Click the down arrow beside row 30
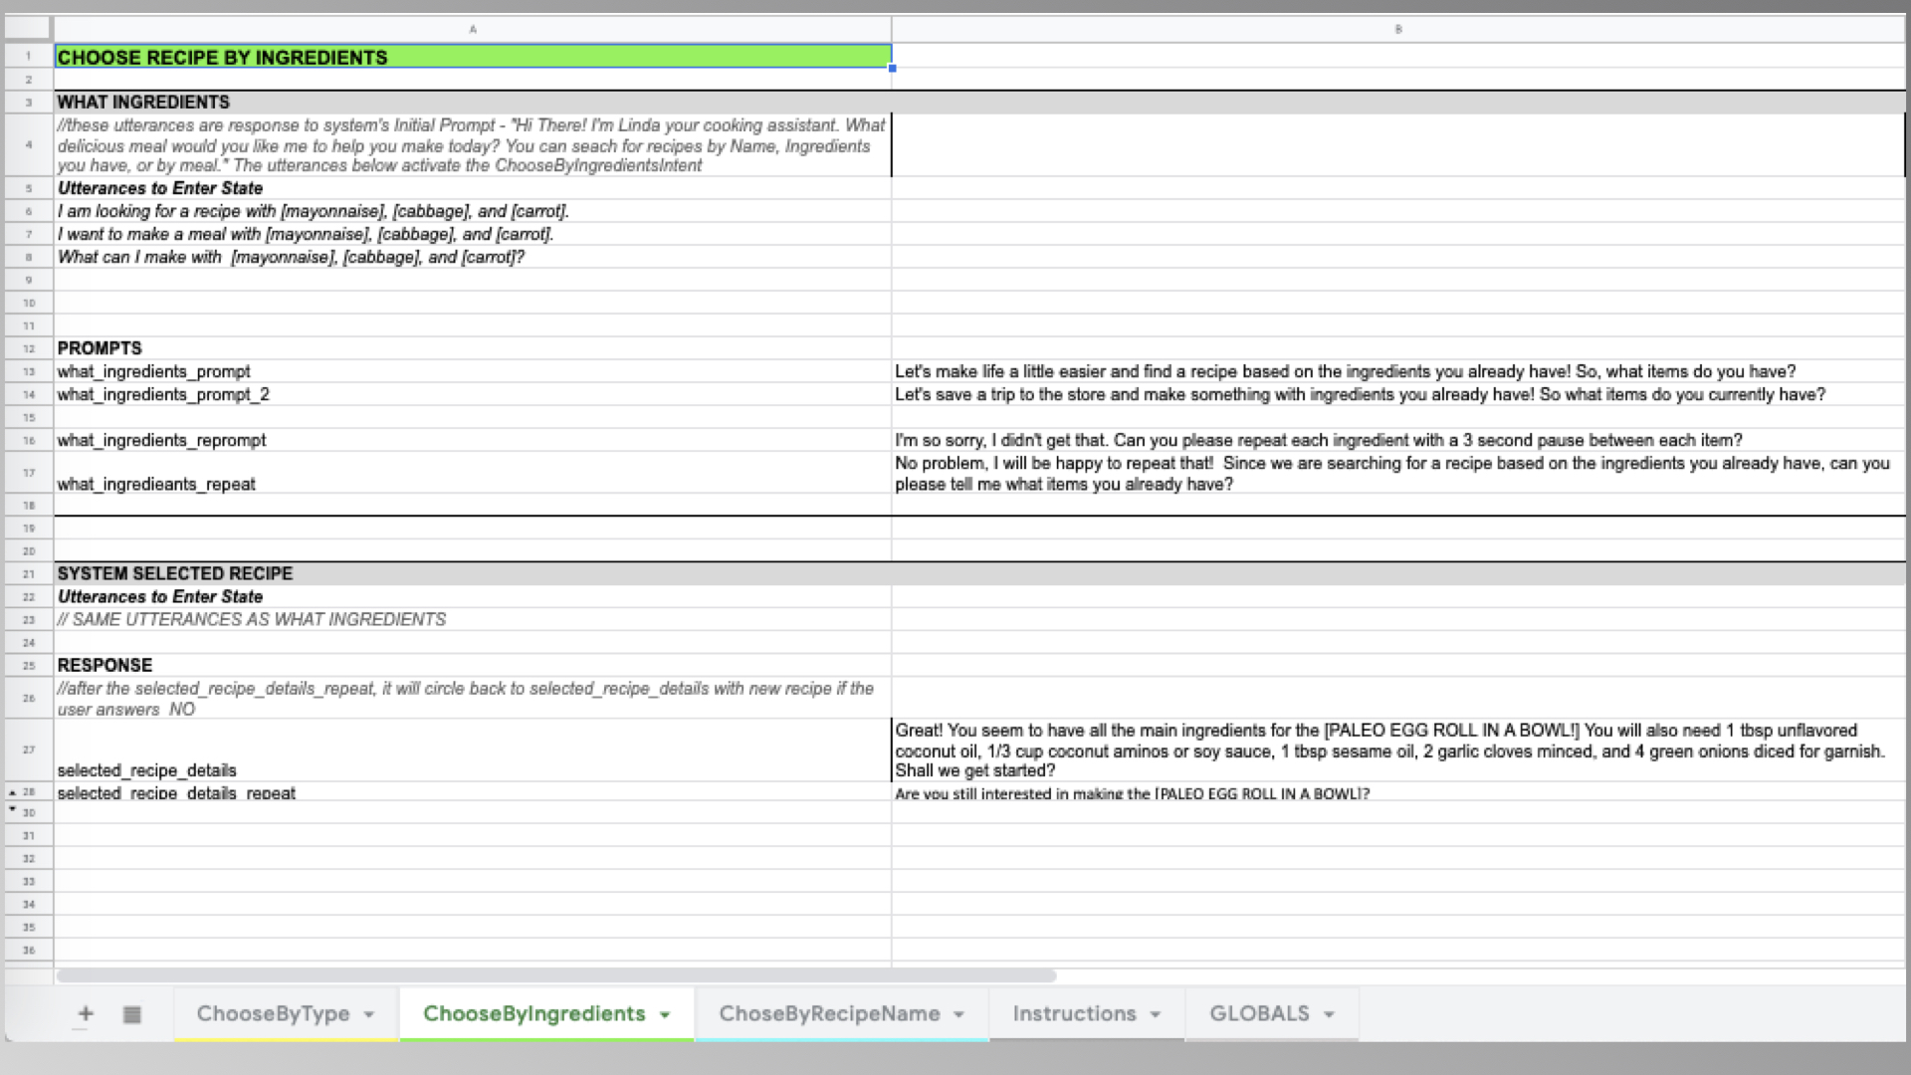Image resolution: width=1911 pixels, height=1075 pixels. [x=12, y=809]
